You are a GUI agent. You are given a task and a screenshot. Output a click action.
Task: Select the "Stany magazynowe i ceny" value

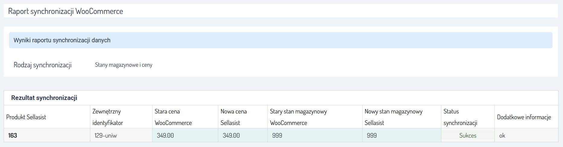123,65
